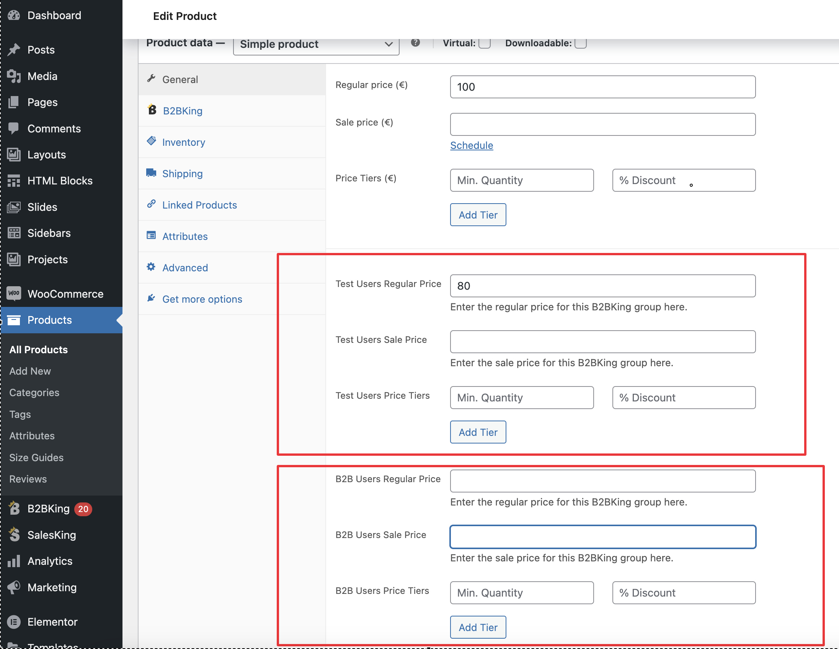Image resolution: width=839 pixels, height=649 pixels.
Task: Click the B2BKing crown icon in sidebar
Action: (x=14, y=509)
